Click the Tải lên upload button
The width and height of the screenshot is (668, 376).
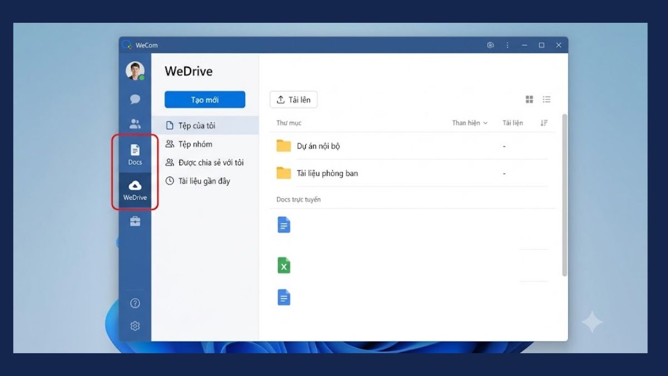coord(294,100)
